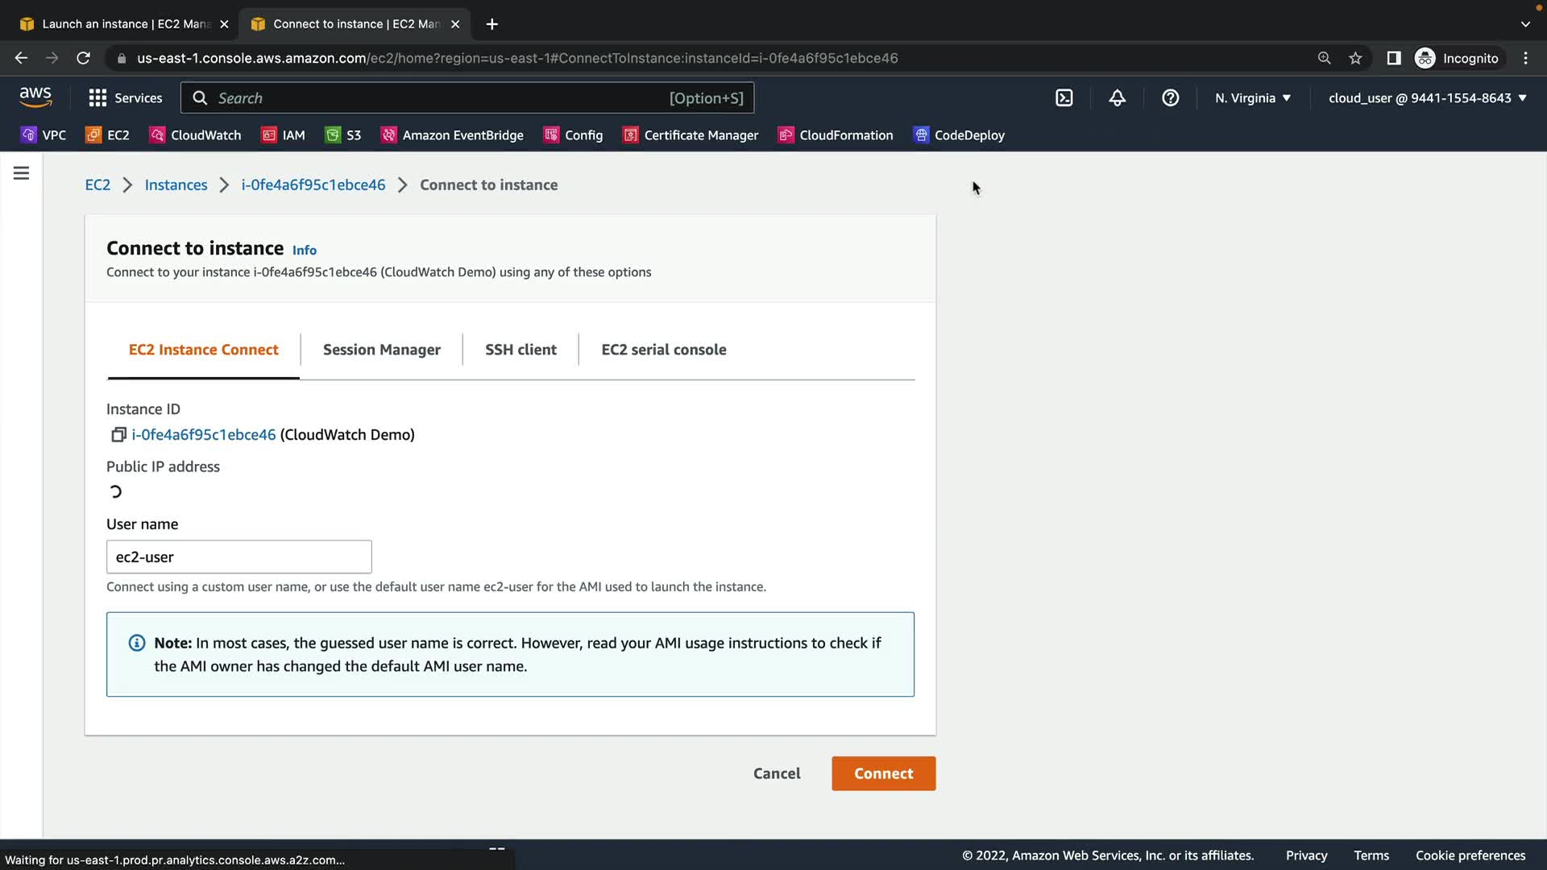Copy the instance ID with copy icon
Screen dimensions: 1547x870
click(118, 435)
